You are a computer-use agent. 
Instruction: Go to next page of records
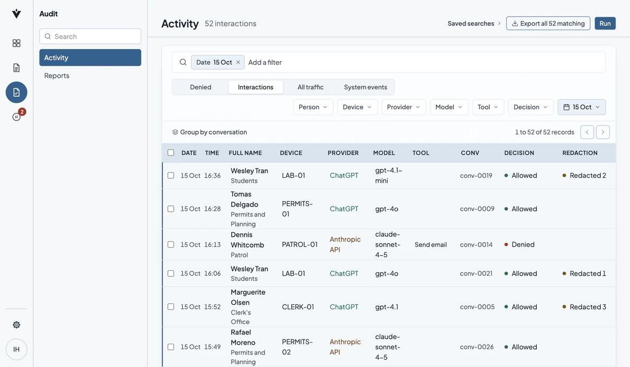click(x=603, y=132)
